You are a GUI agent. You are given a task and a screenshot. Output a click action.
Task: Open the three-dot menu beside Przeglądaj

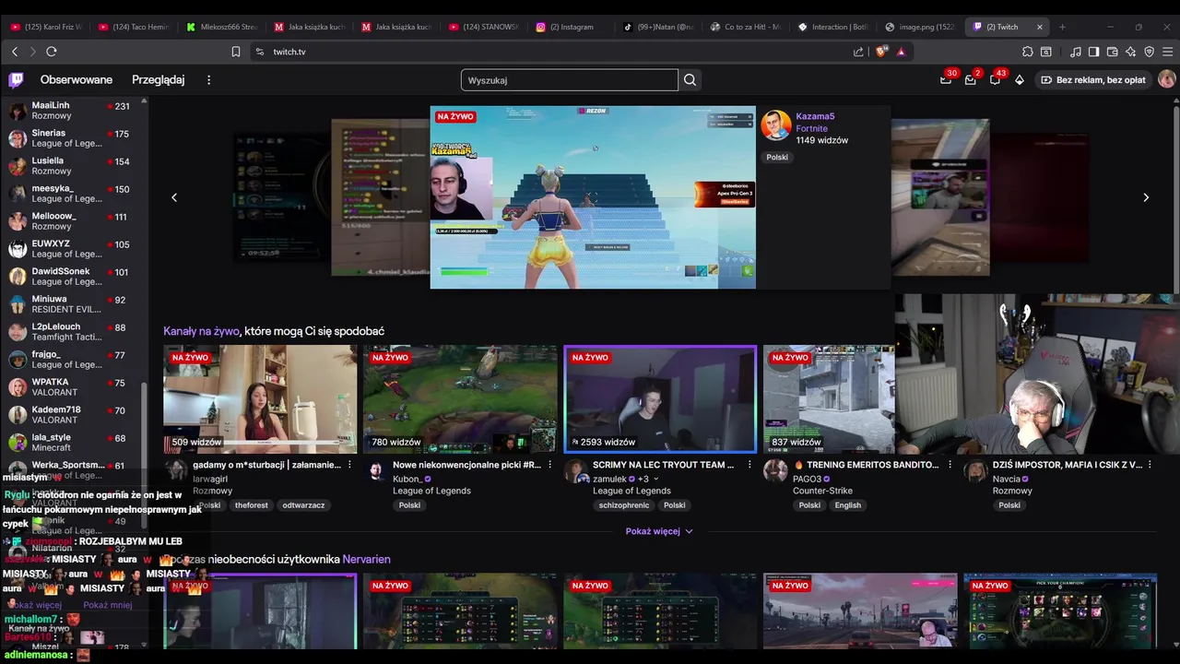(208, 80)
